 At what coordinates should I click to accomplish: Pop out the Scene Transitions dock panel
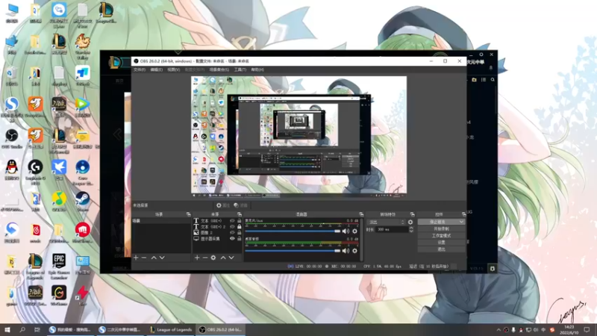pos(412,214)
